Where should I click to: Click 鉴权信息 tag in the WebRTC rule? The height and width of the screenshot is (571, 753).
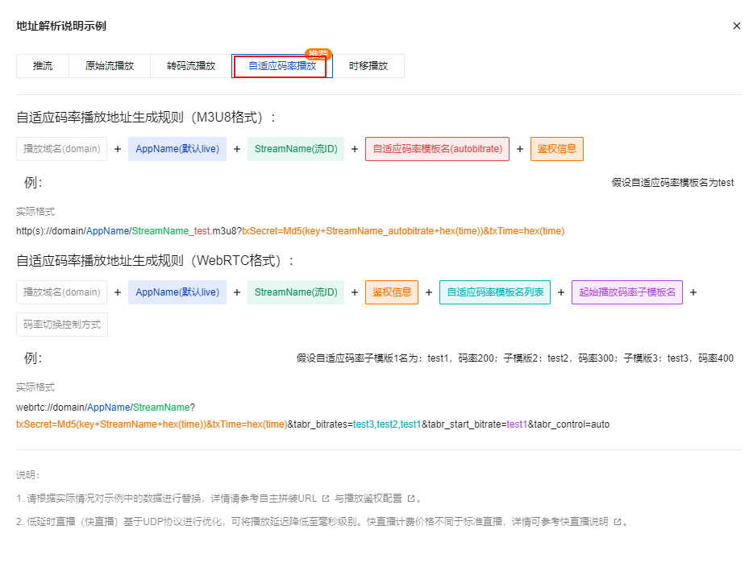point(392,292)
